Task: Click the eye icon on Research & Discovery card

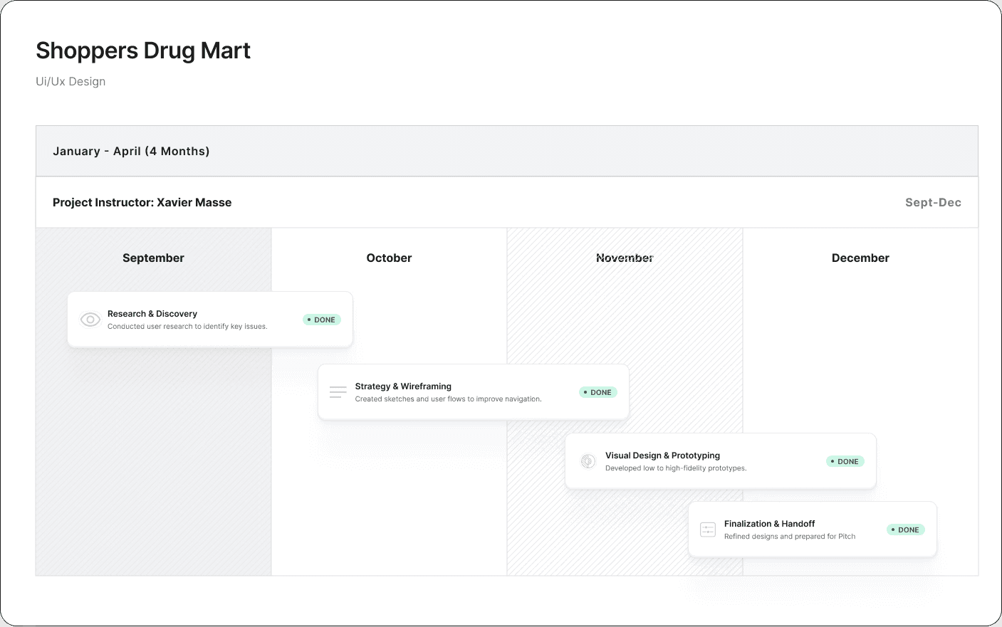Action: click(90, 320)
